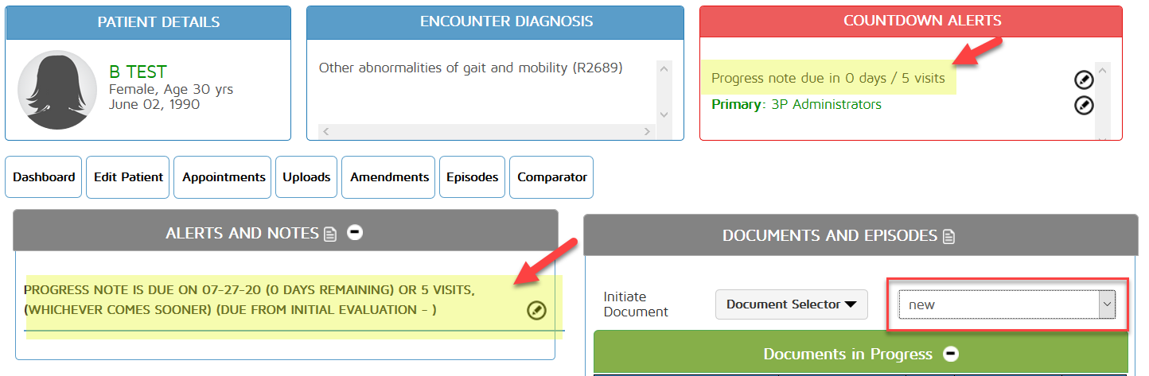
Task: Open the Document Selector dropdown
Action: click(791, 304)
